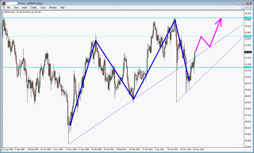The width and height of the screenshot is (254, 153).
Task: Click the 23 Nov 2009 date label
Action: pyautogui.click(x=71, y=149)
